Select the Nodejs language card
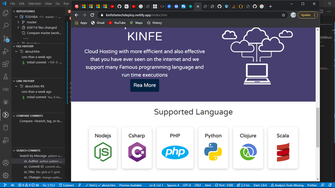The height and width of the screenshot is (188, 335). (103, 148)
